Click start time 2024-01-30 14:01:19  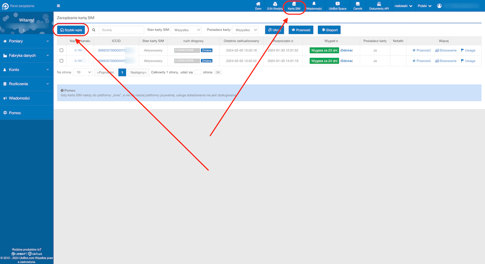[283, 61]
